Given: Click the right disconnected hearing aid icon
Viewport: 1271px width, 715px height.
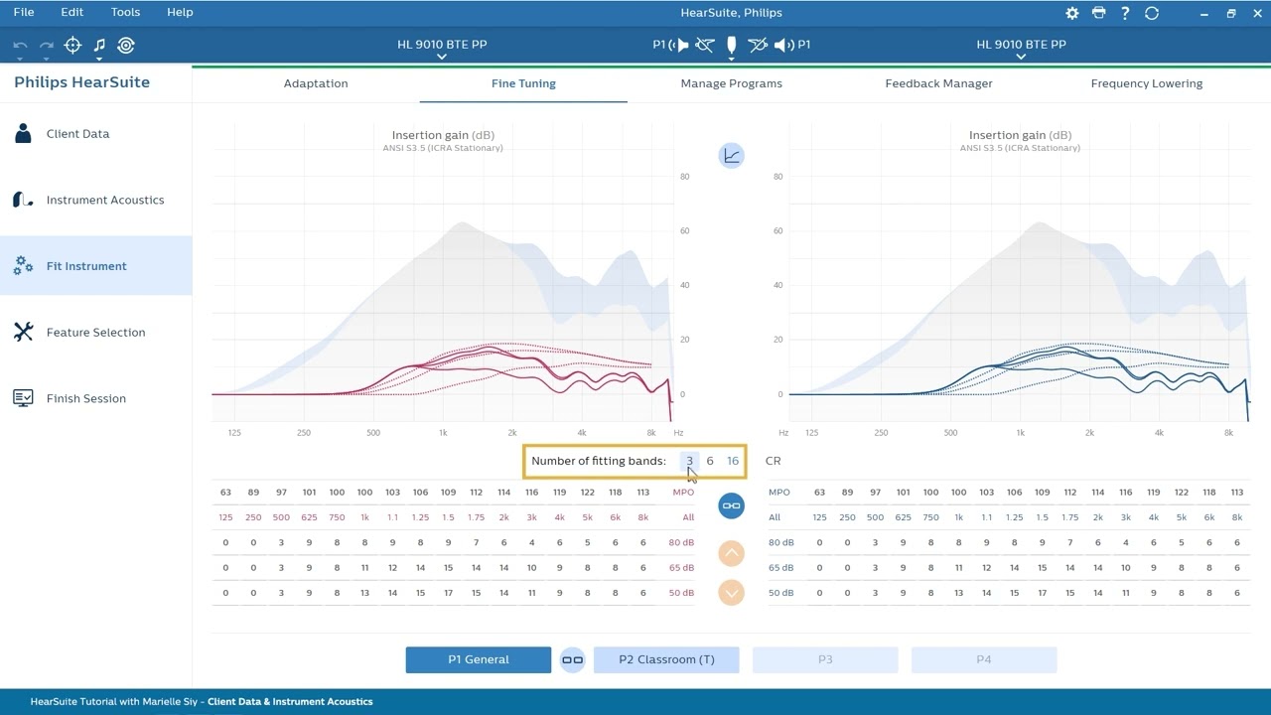Looking at the screenshot, I should [x=758, y=45].
